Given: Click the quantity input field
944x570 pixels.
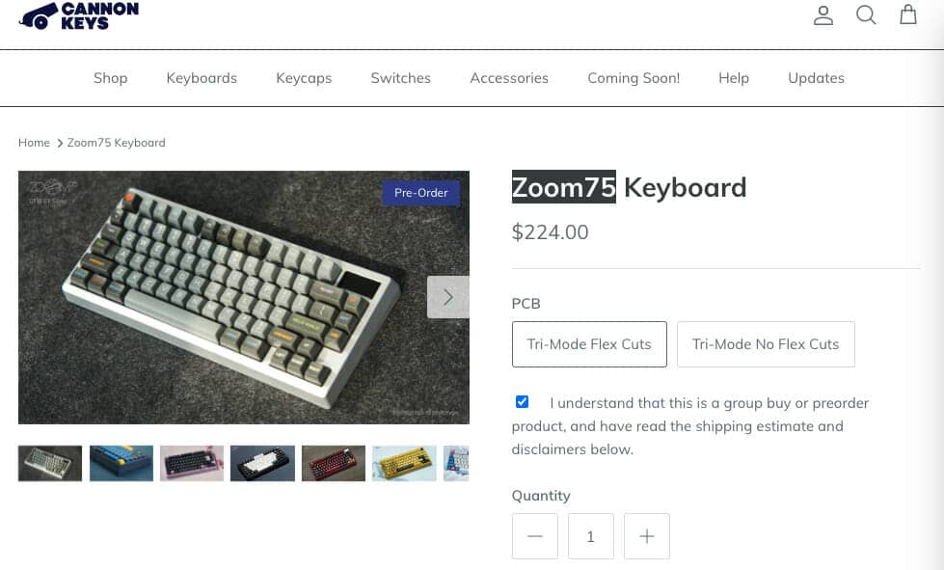Looking at the screenshot, I should coord(591,536).
